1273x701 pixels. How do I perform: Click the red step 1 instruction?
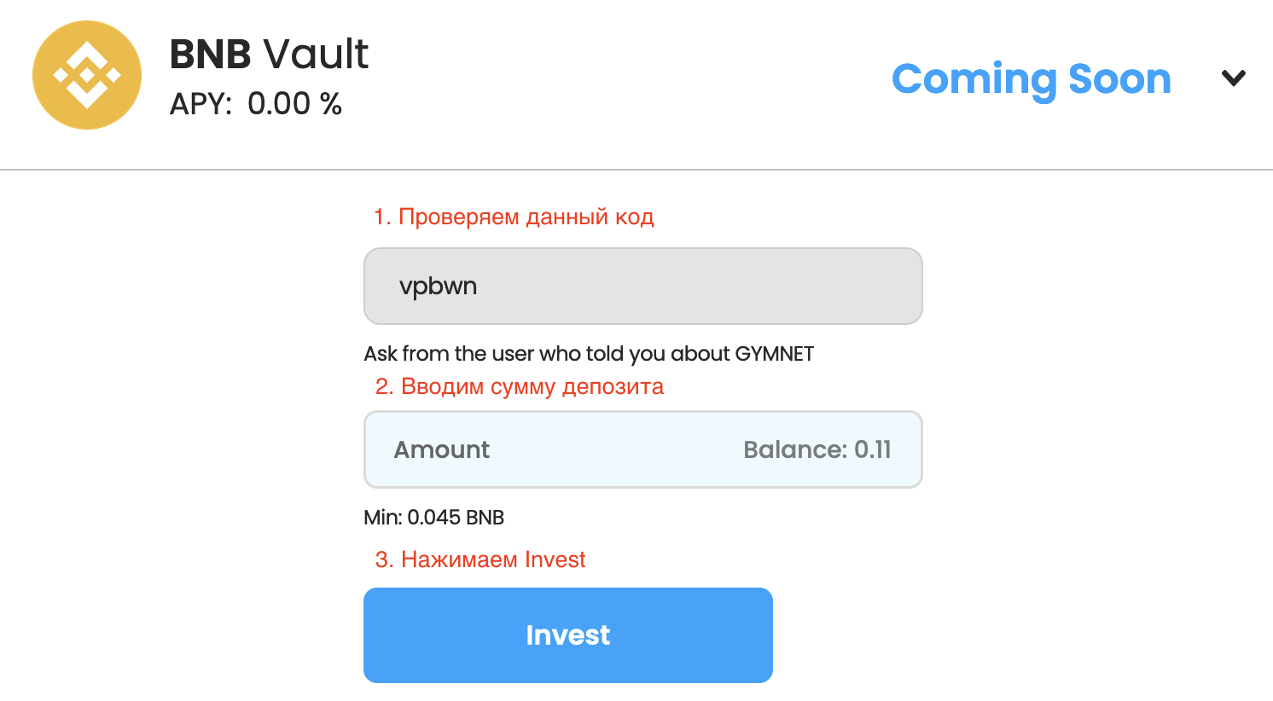[x=514, y=217]
